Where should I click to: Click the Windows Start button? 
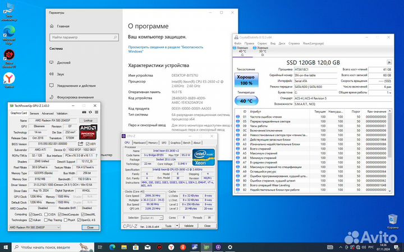click(6, 248)
